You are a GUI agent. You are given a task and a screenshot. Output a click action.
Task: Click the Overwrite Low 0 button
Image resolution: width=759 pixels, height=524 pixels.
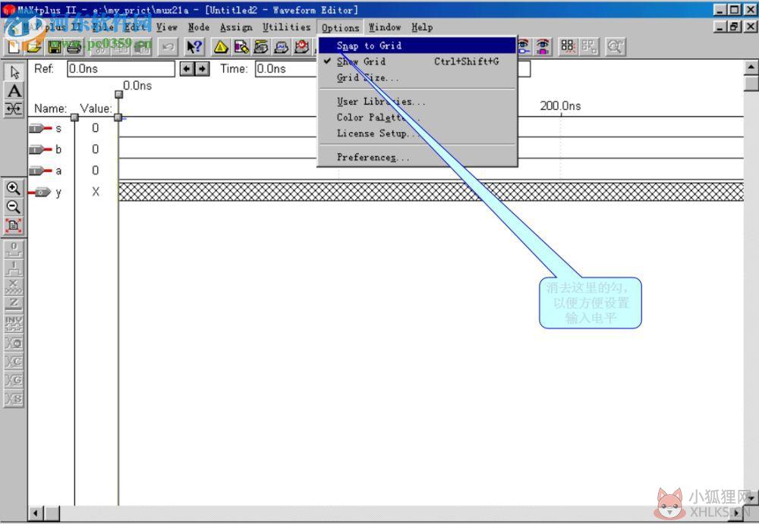[14, 249]
